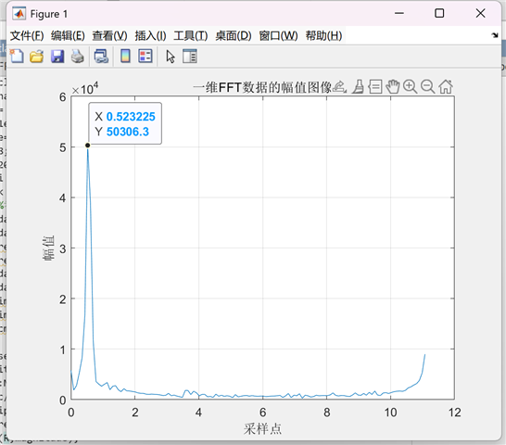Toggle the zoom in magnifier tool
The height and width of the screenshot is (445, 506).
tap(411, 86)
